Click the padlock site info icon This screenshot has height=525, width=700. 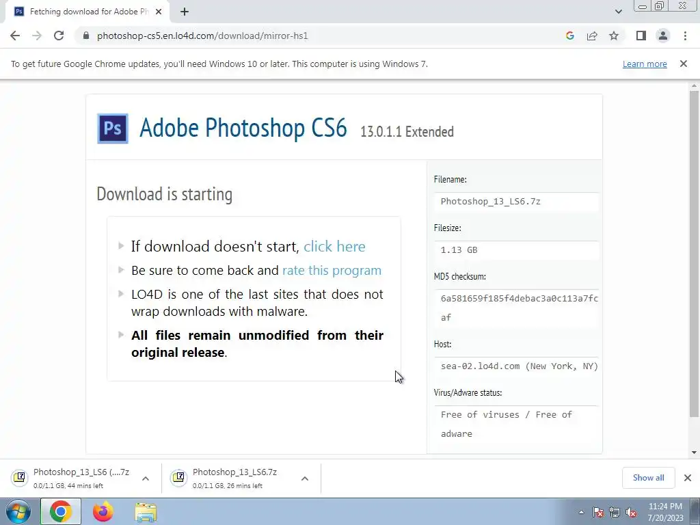coord(86,36)
